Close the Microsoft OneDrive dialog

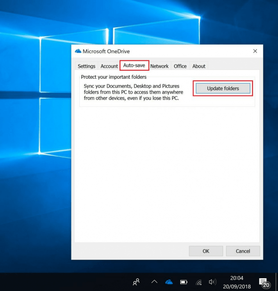point(255,51)
